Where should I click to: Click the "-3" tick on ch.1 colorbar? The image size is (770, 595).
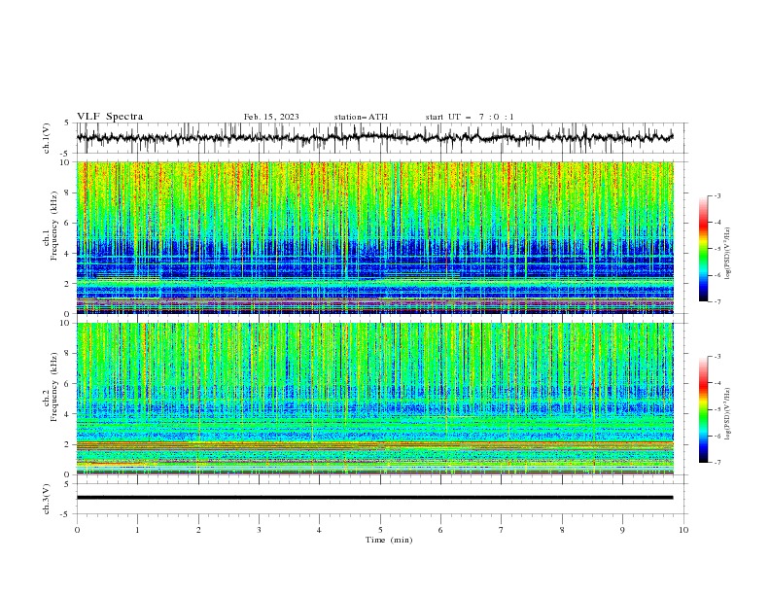click(717, 195)
